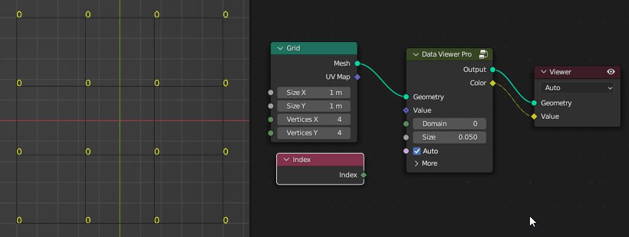The width and height of the screenshot is (629, 237).
Task: Click the Auto boolean input socket
Action: (406, 151)
